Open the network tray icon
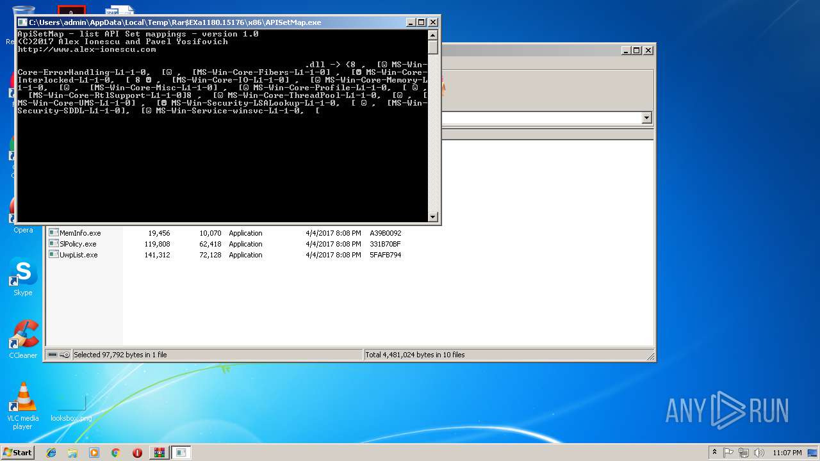 [x=744, y=453]
